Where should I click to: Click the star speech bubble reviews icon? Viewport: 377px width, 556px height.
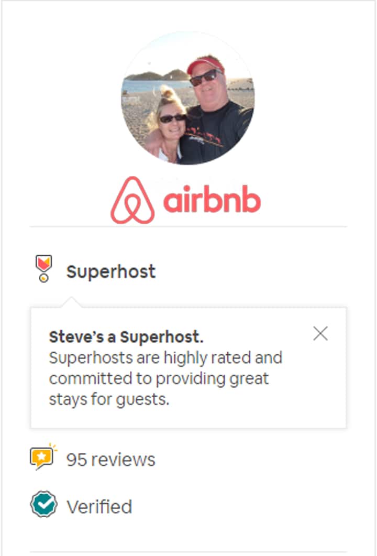pos(43,457)
